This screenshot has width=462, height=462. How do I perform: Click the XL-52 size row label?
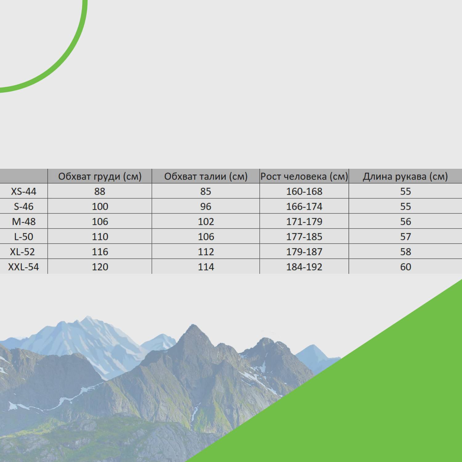tap(22, 252)
